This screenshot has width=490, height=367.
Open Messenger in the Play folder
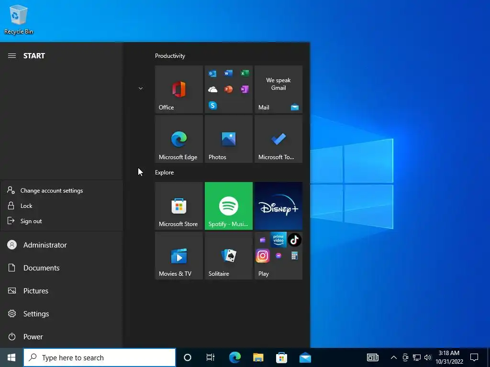(x=278, y=256)
